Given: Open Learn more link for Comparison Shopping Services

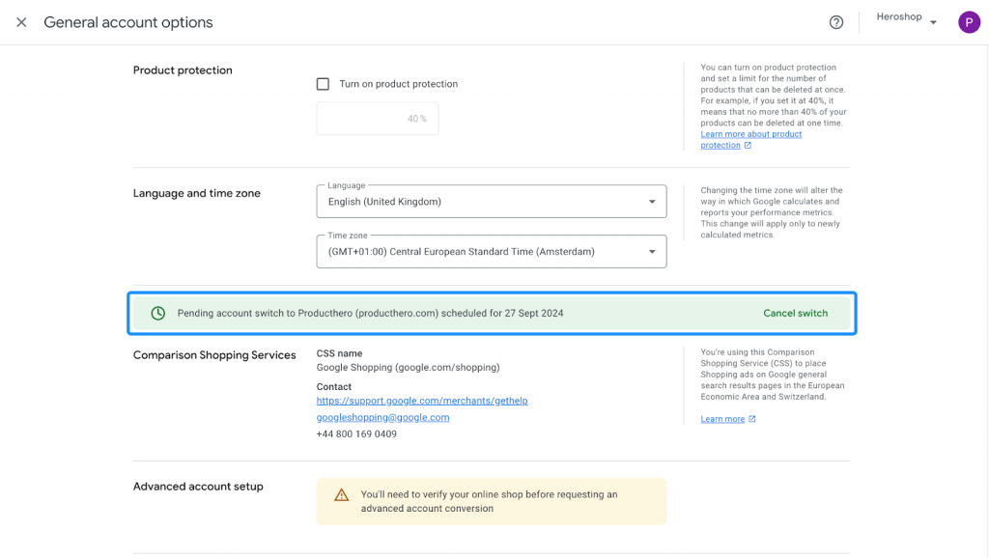Looking at the screenshot, I should [x=722, y=419].
